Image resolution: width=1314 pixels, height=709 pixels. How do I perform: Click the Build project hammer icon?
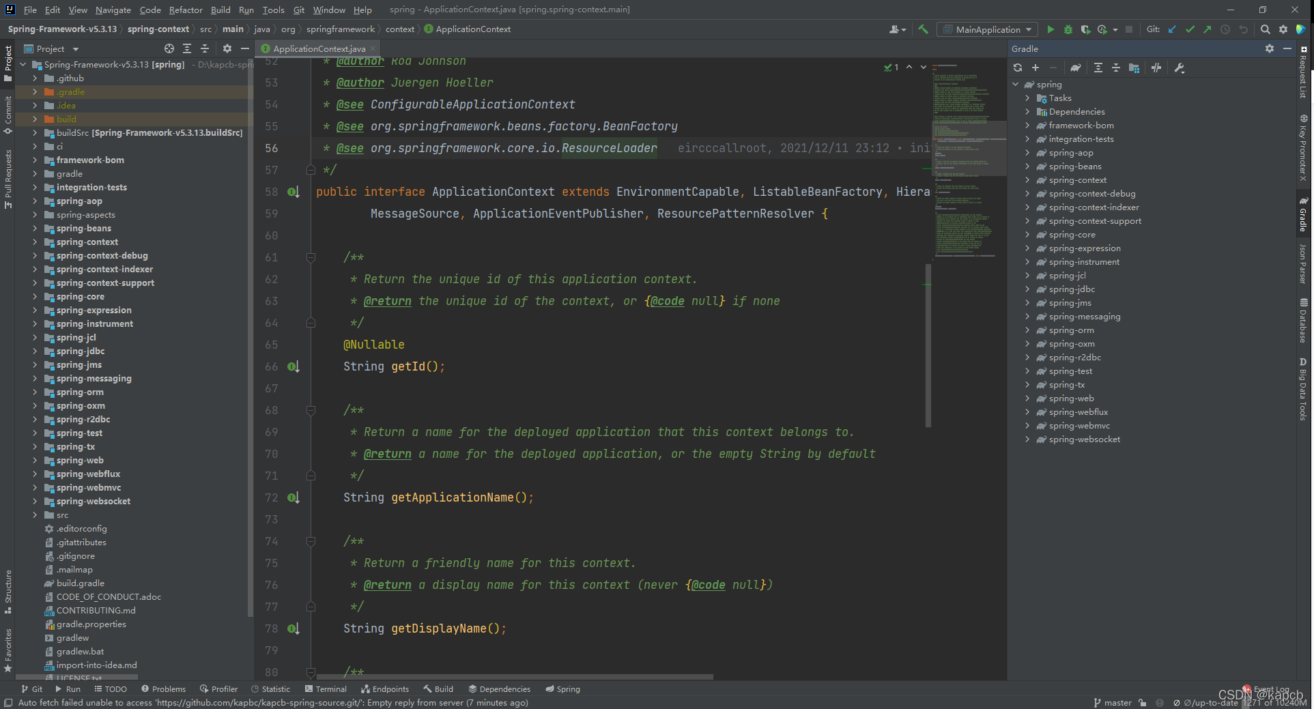(924, 29)
